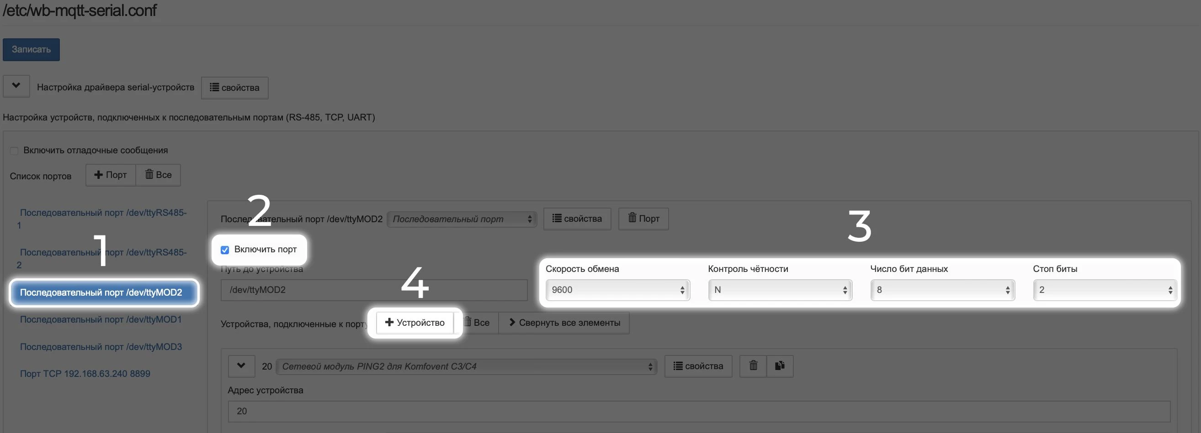Collapse device 20 with its chevron button
The height and width of the screenshot is (433, 1201).
[241, 366]
